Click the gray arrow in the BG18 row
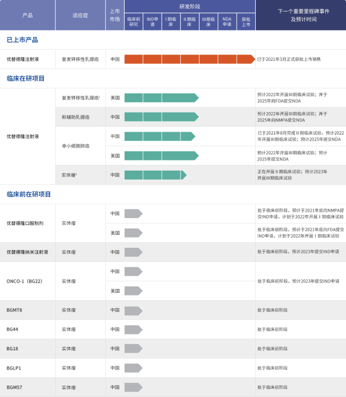 [x=133, y=349]
